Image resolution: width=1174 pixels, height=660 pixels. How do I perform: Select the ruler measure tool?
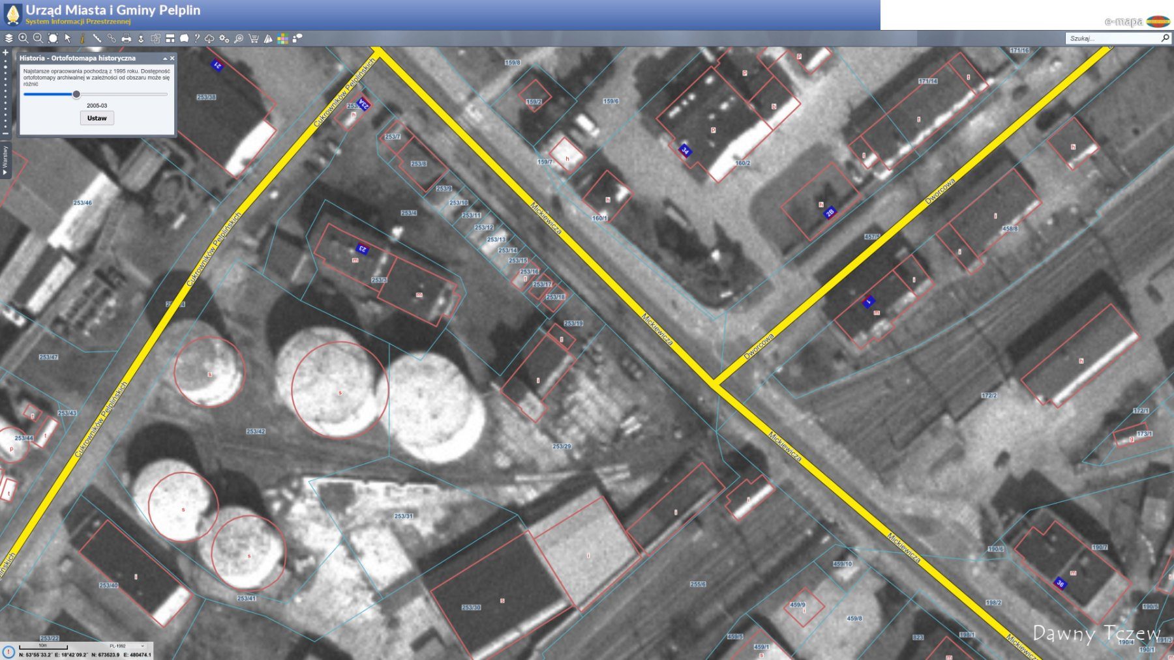pyautogui.click(x=97, y=38)
